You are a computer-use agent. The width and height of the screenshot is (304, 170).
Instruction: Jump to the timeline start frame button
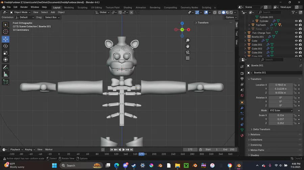(112, 150)
